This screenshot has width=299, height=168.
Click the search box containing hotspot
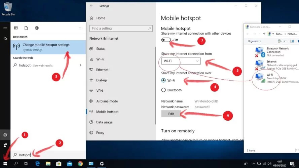click(x=48, y=155)
